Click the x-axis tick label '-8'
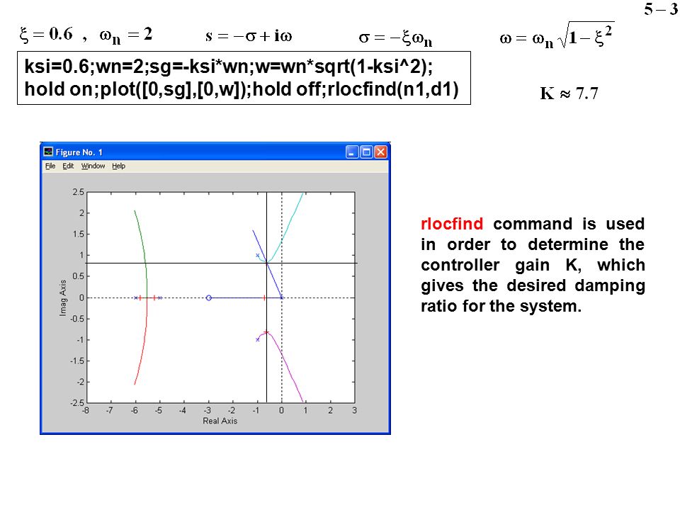Viewport: 680px width, 510px height. tap(86, 410)
